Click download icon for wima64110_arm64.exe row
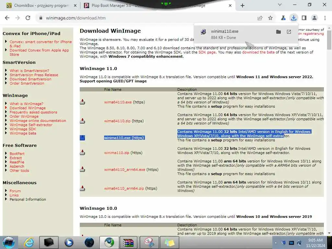The height and width of the screenshot is (249, 332). (x=82, y=169)
